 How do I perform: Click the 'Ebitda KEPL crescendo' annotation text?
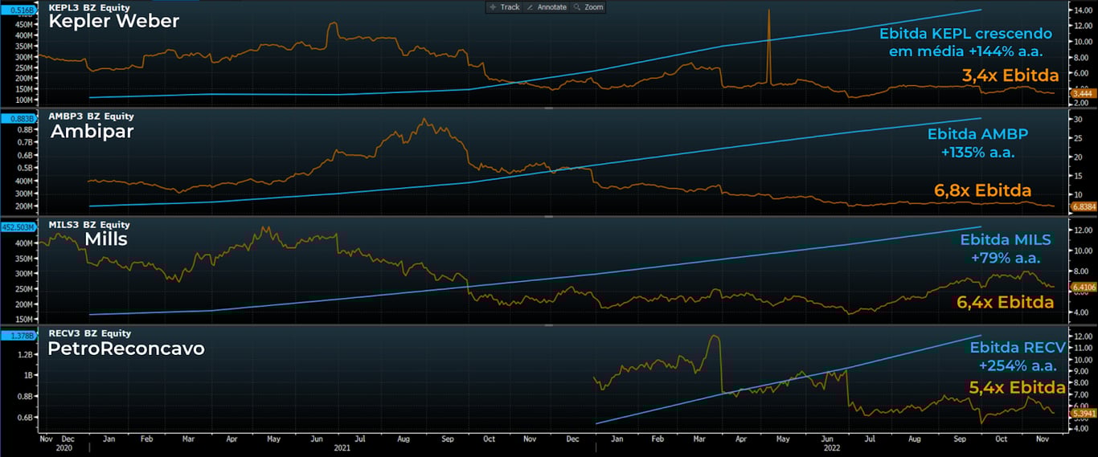pos(965,34)
